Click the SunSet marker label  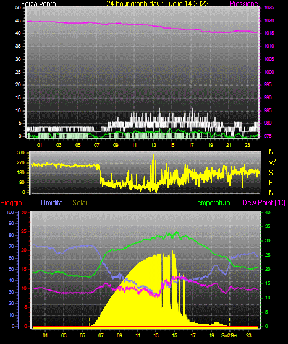[x=229, y=335]
